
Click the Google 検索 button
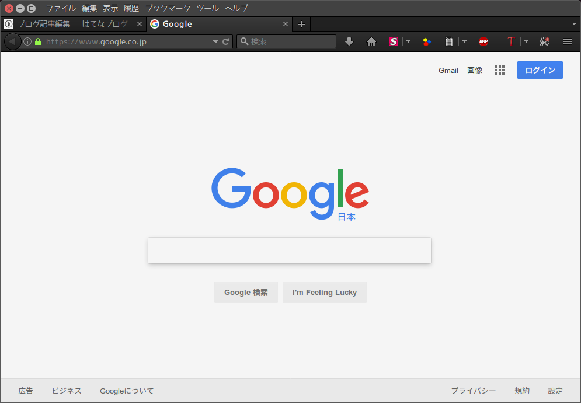[246, 292]
